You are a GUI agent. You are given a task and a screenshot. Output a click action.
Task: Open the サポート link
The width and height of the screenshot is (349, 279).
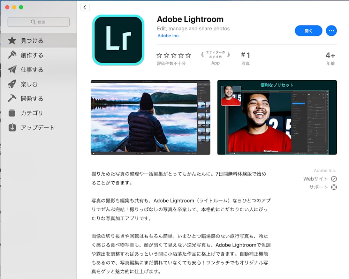click(318, 187)
